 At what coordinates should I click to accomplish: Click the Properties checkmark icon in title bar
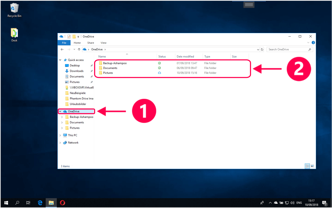click(x=69, y=37)
